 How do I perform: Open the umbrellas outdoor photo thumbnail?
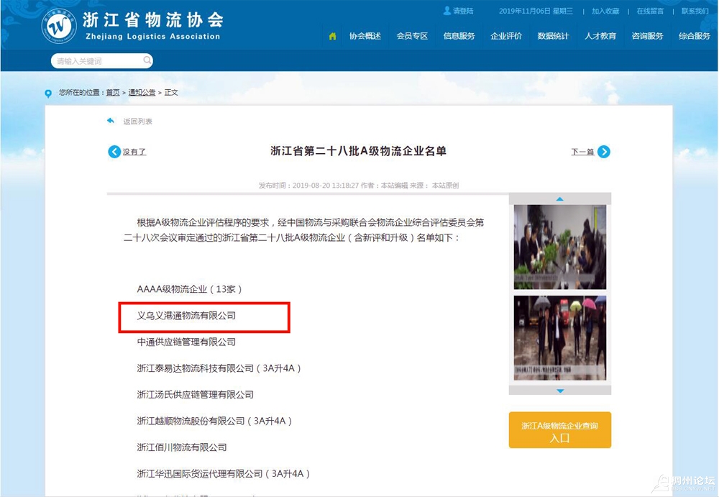(x=560, y=338)
